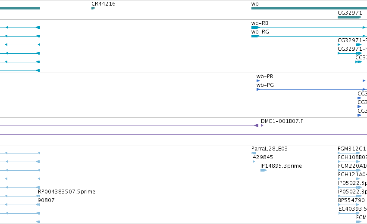367x224 pixels.
Task: Select the thick wb gene span bar
Action: click(x=309, y=8)
